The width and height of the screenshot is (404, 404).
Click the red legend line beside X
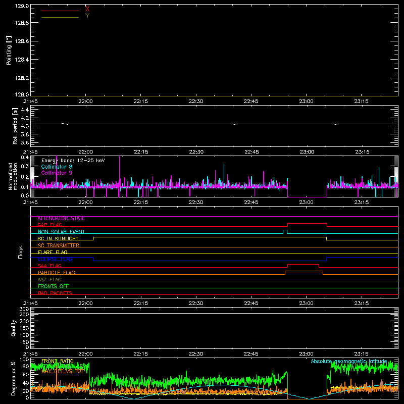60,11
